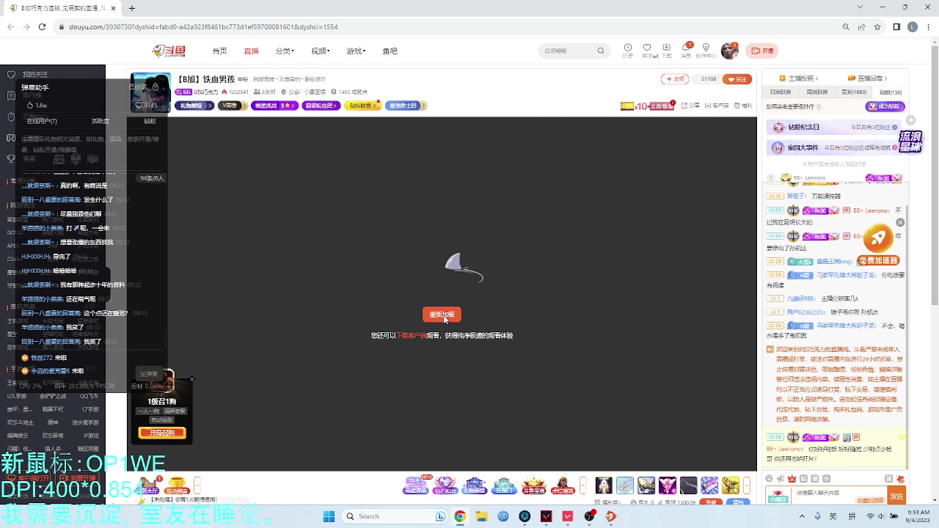This screenshot has width=939, height=528.
Task: Click 成为钻粉 become diamond fan button
Action: (x=885, y=106)
